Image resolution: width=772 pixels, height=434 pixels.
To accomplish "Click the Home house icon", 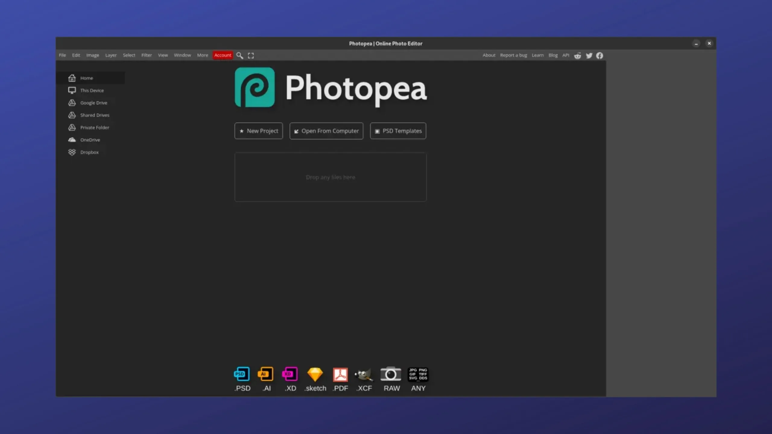I will point(72,78).
